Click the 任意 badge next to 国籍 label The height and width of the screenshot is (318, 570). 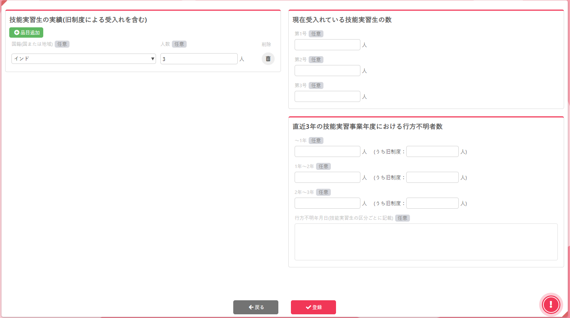[62, 44]
